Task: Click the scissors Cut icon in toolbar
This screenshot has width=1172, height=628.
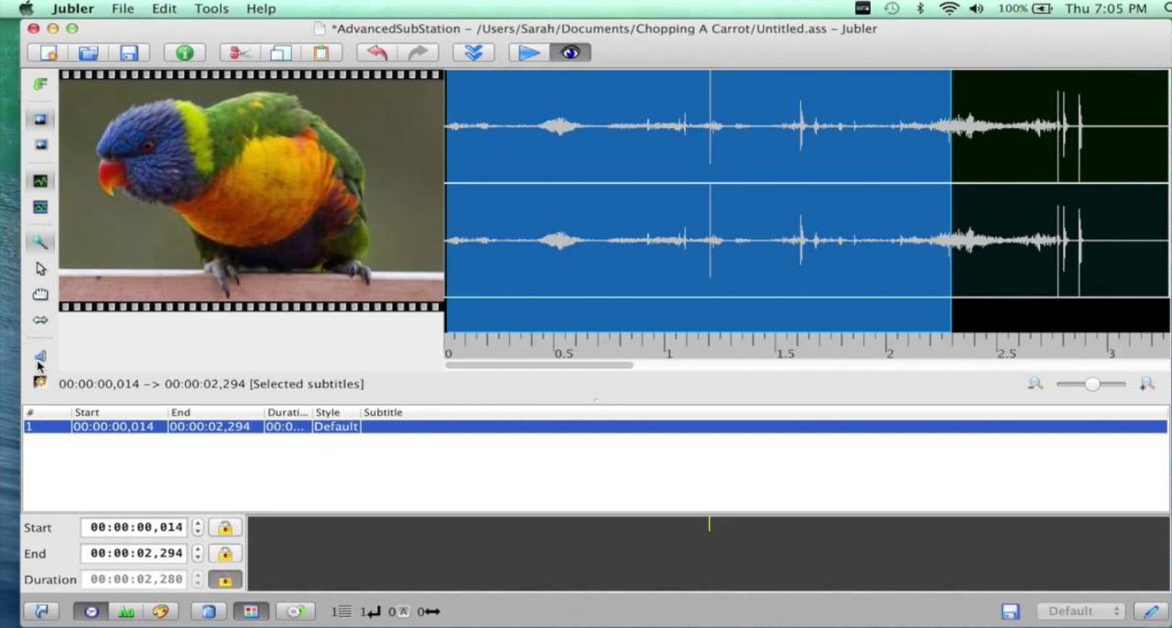Action: (240, 53)
